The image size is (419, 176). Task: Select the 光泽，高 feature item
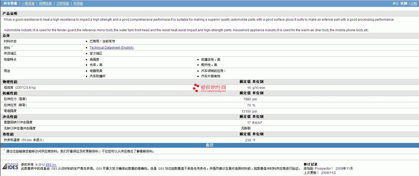point(96,65)
